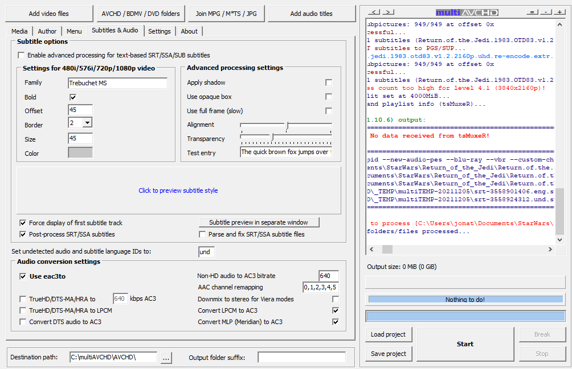
Task: Click the subtitle Color swatch
Action: point(80,152)
